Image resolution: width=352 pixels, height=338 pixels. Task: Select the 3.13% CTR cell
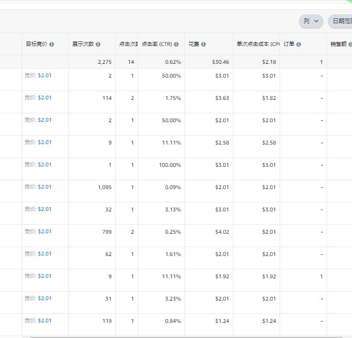click(x=173, y=210)
